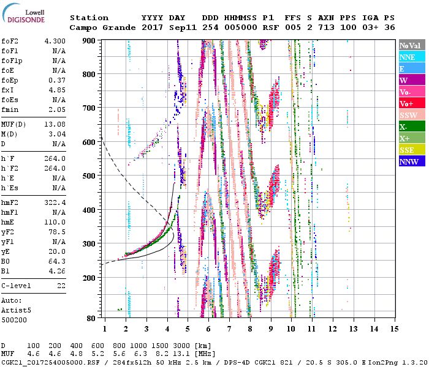Click the 500200 code under Artist5

tap(14, 320)
